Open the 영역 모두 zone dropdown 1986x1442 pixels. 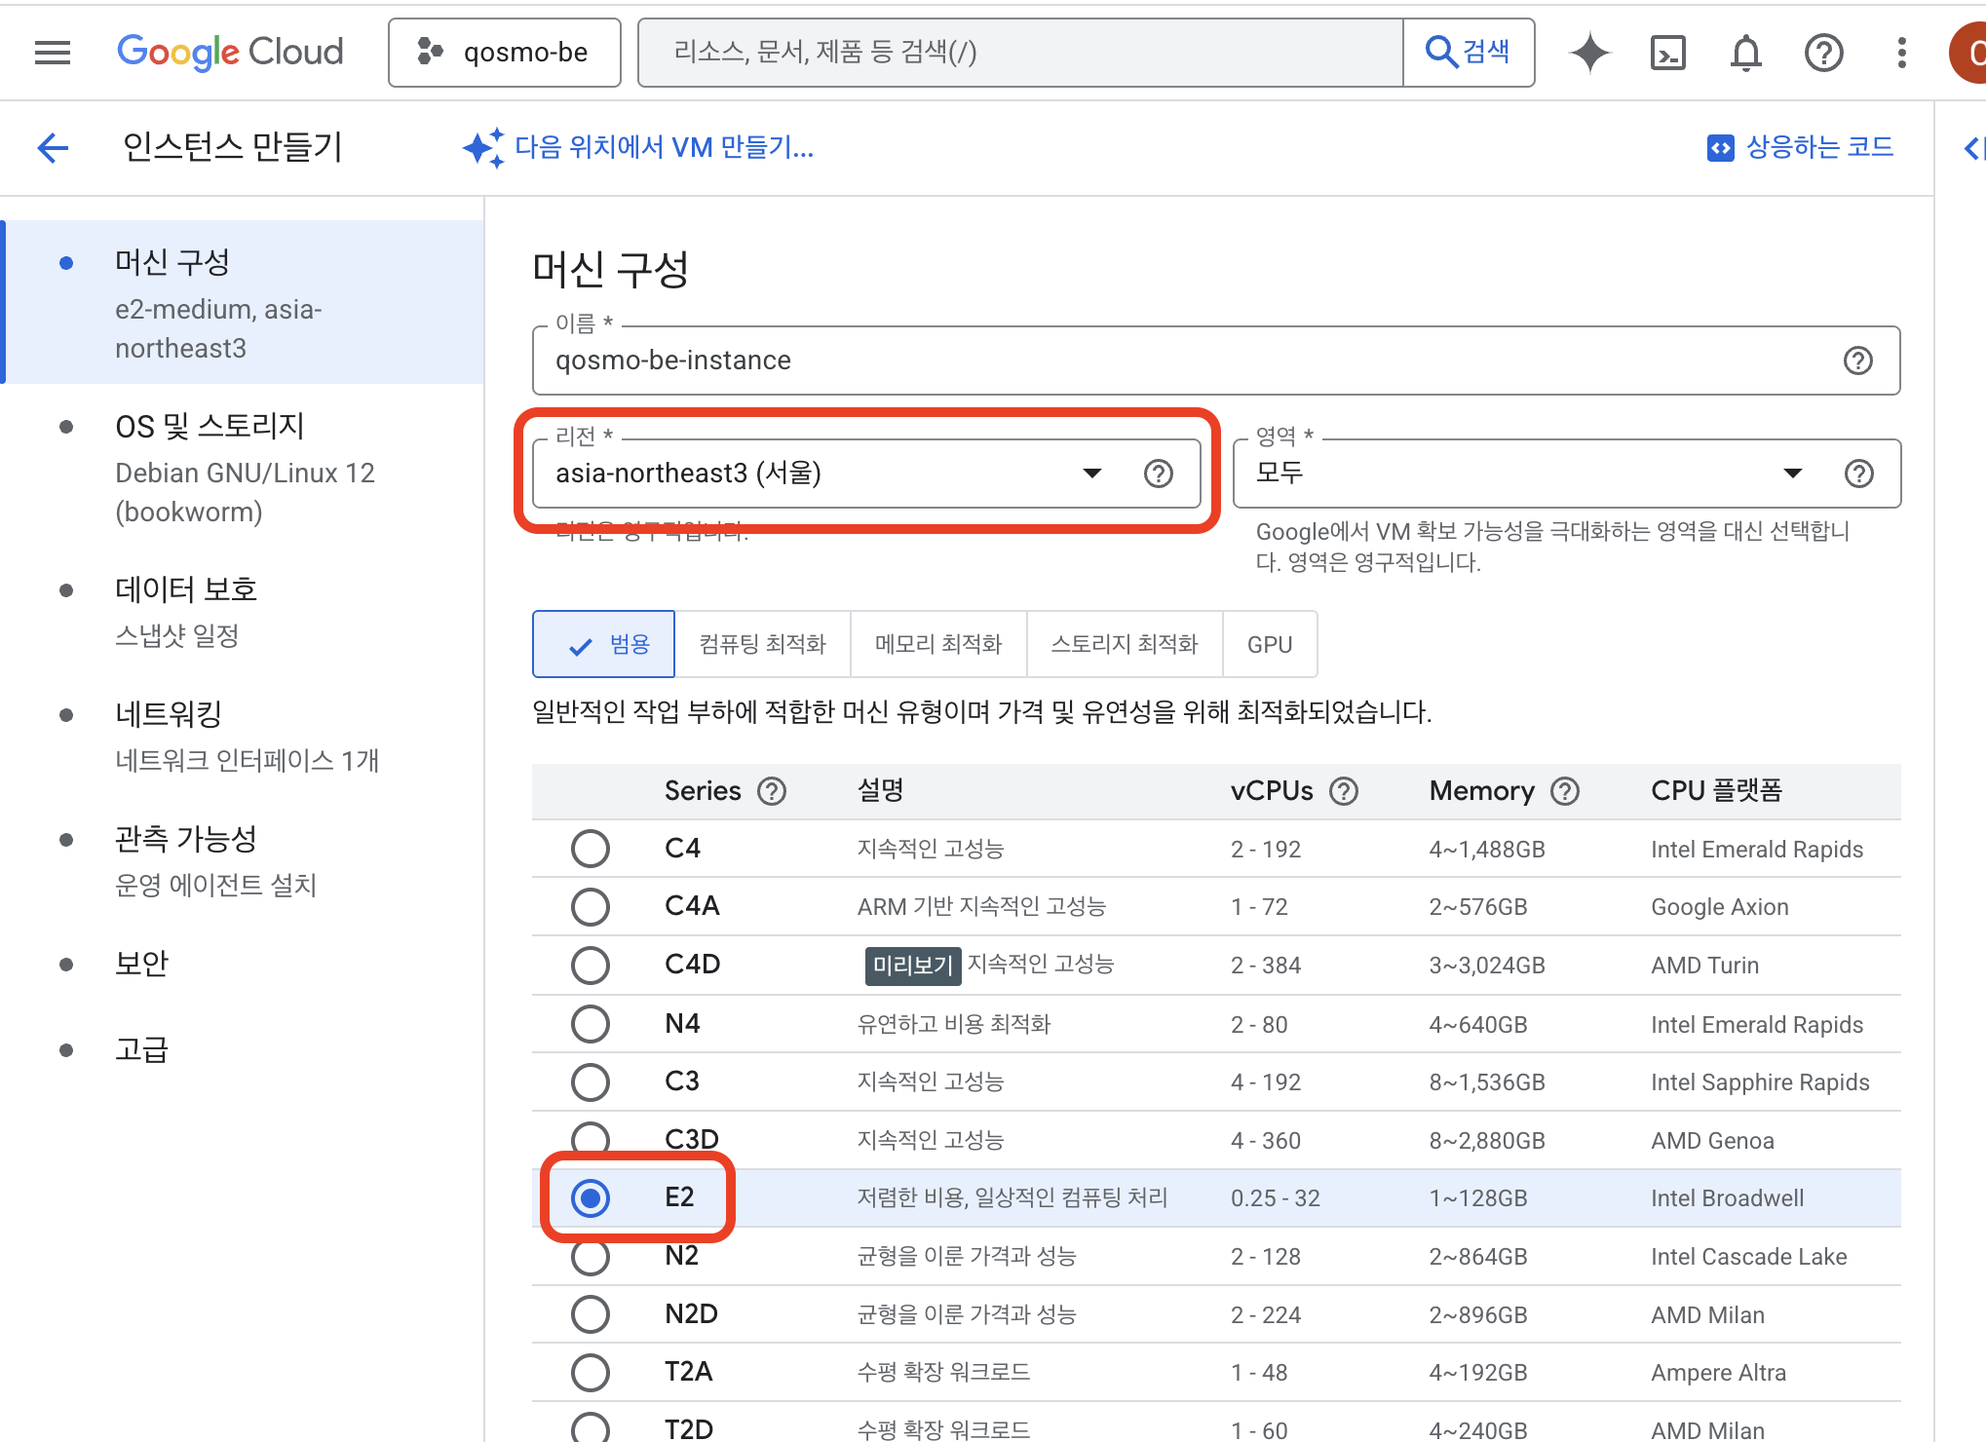(x=1567, y=474)
